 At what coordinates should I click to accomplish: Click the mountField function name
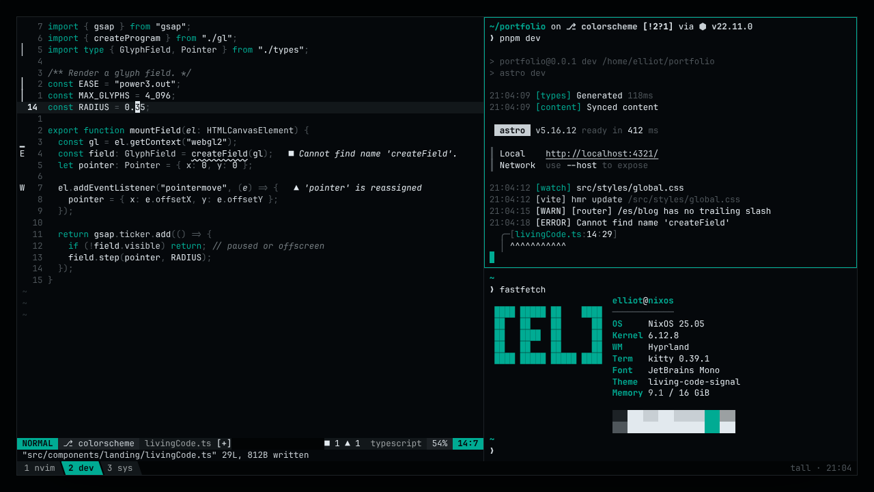pos(155,131)
